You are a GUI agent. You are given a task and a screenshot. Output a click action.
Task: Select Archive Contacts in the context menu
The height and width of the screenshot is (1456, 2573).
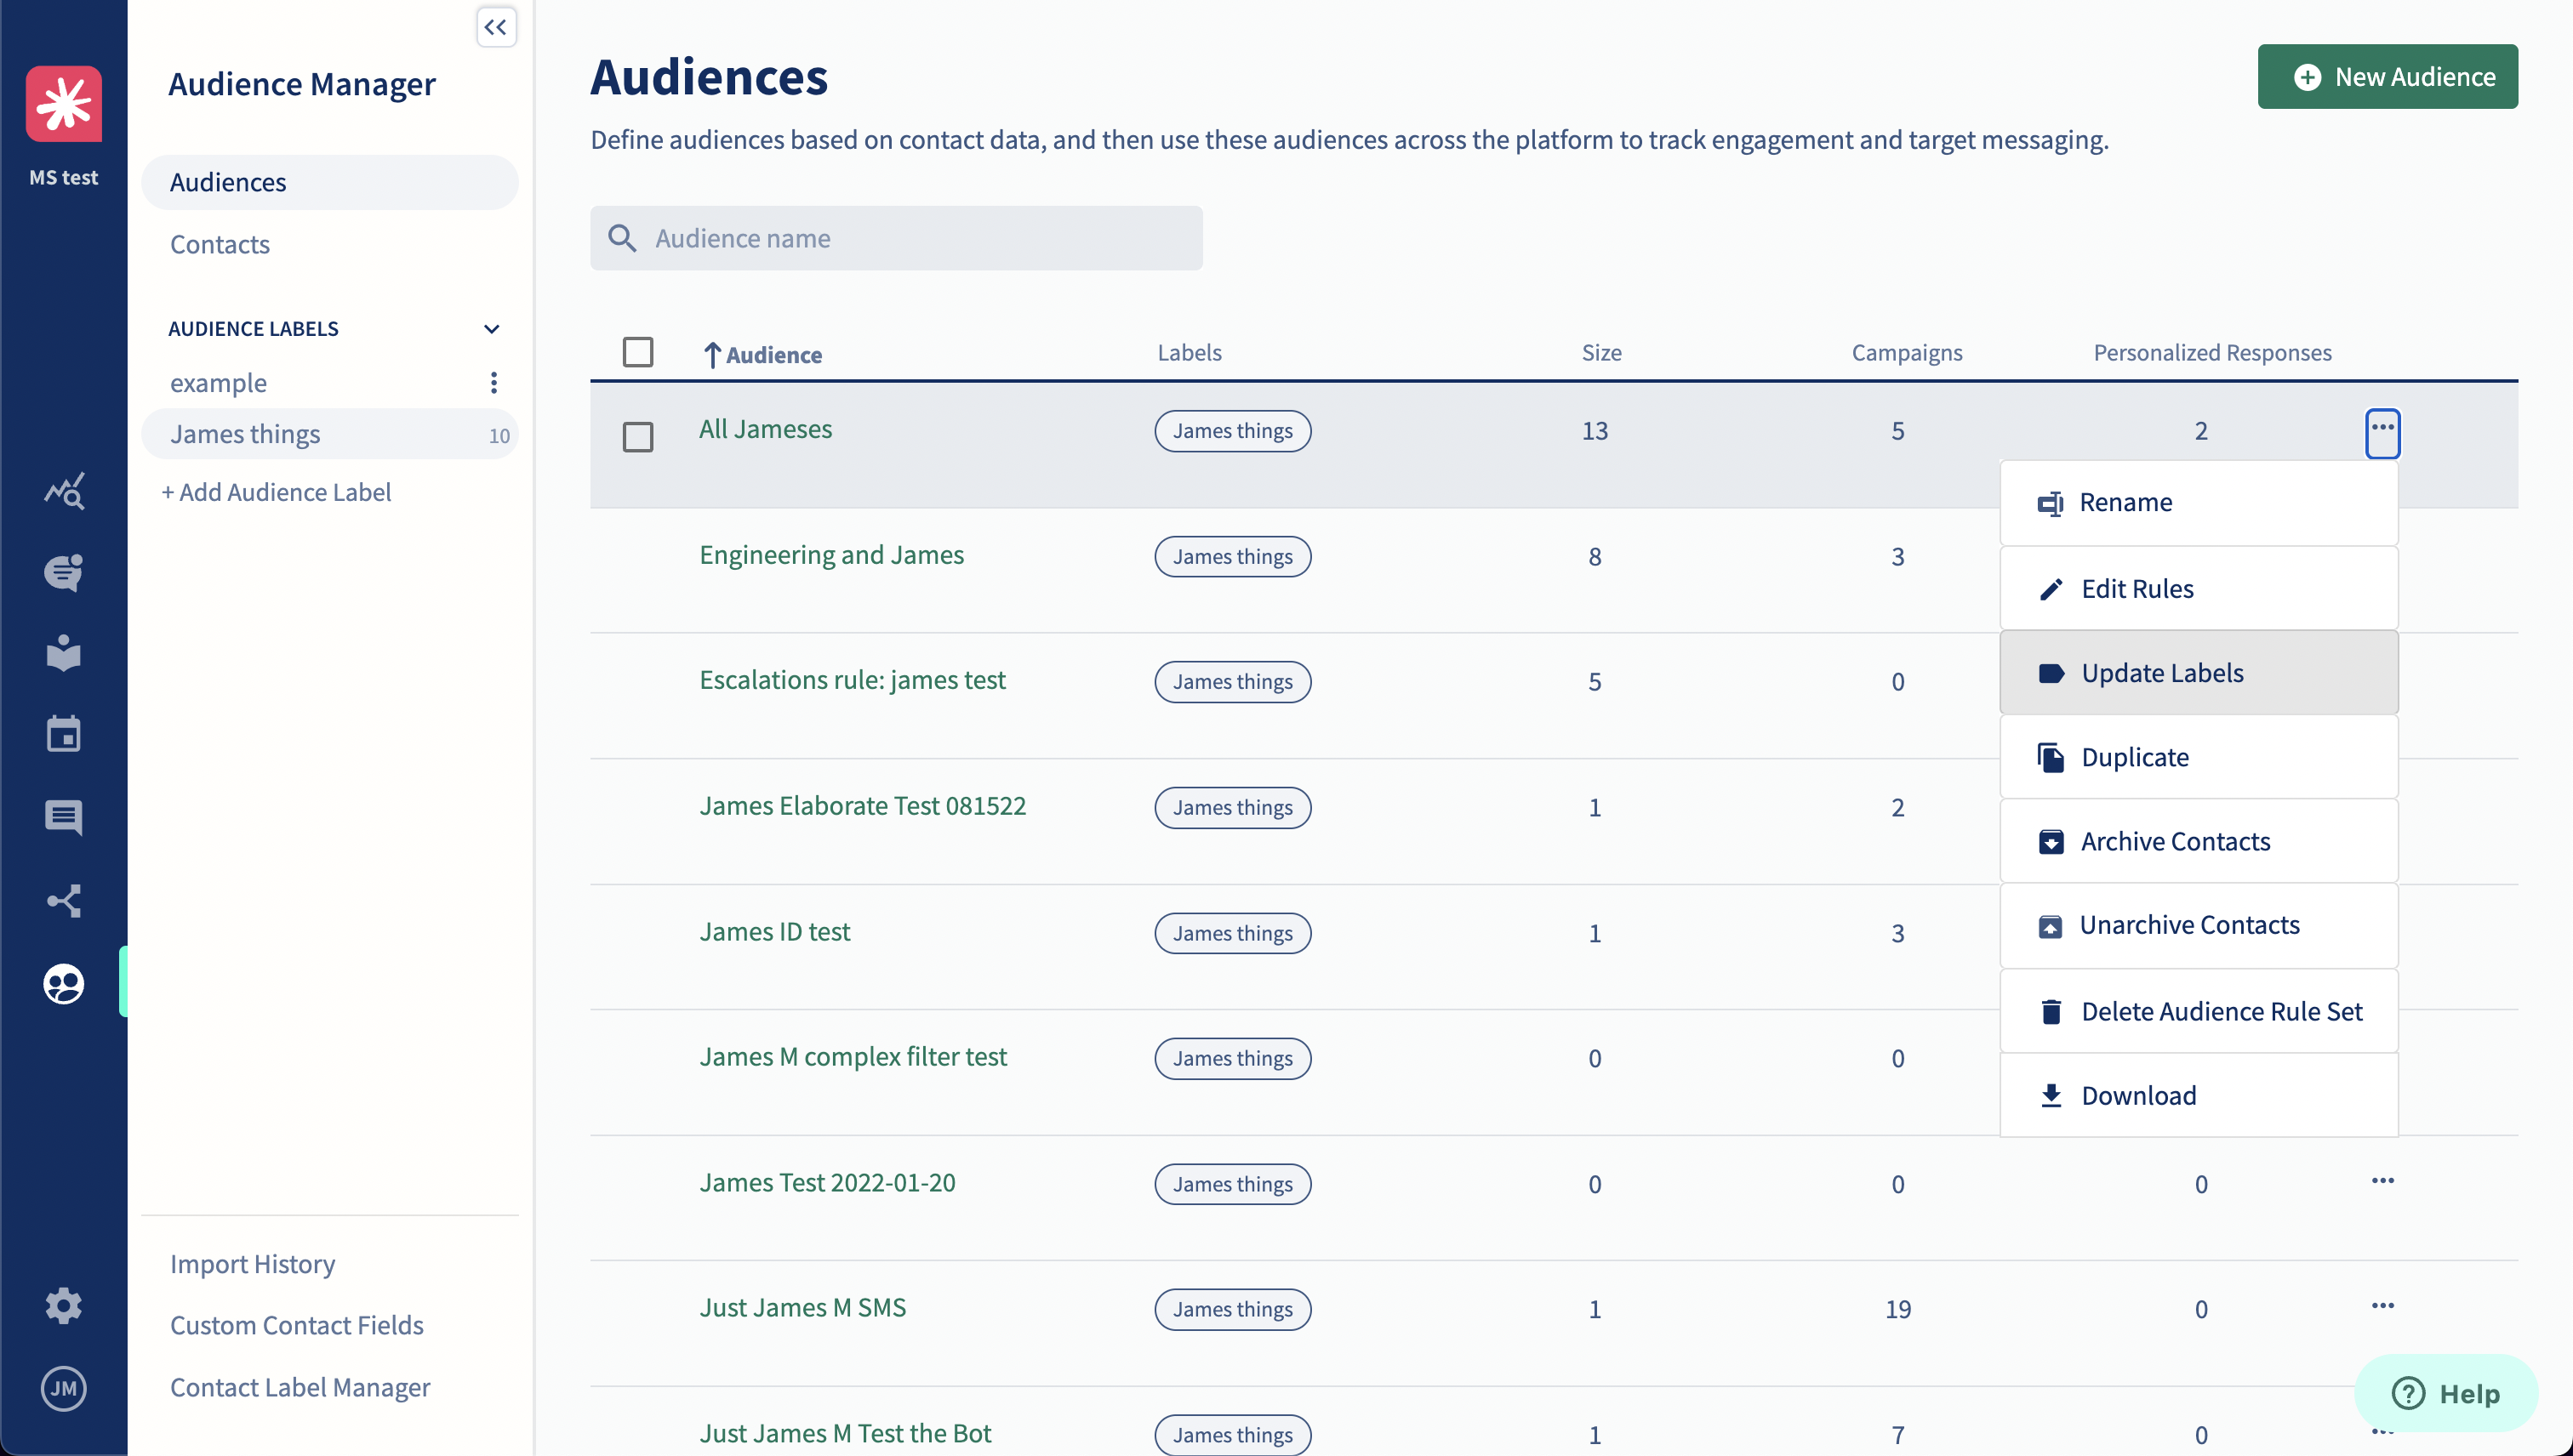coord(2199,841)
